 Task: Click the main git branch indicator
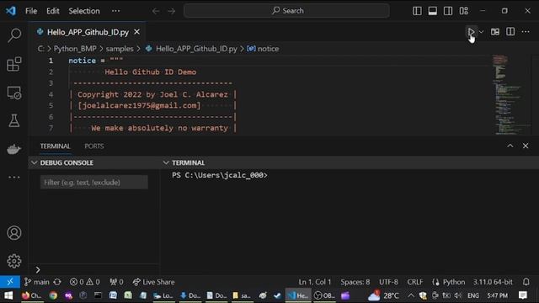coord(37,282)
